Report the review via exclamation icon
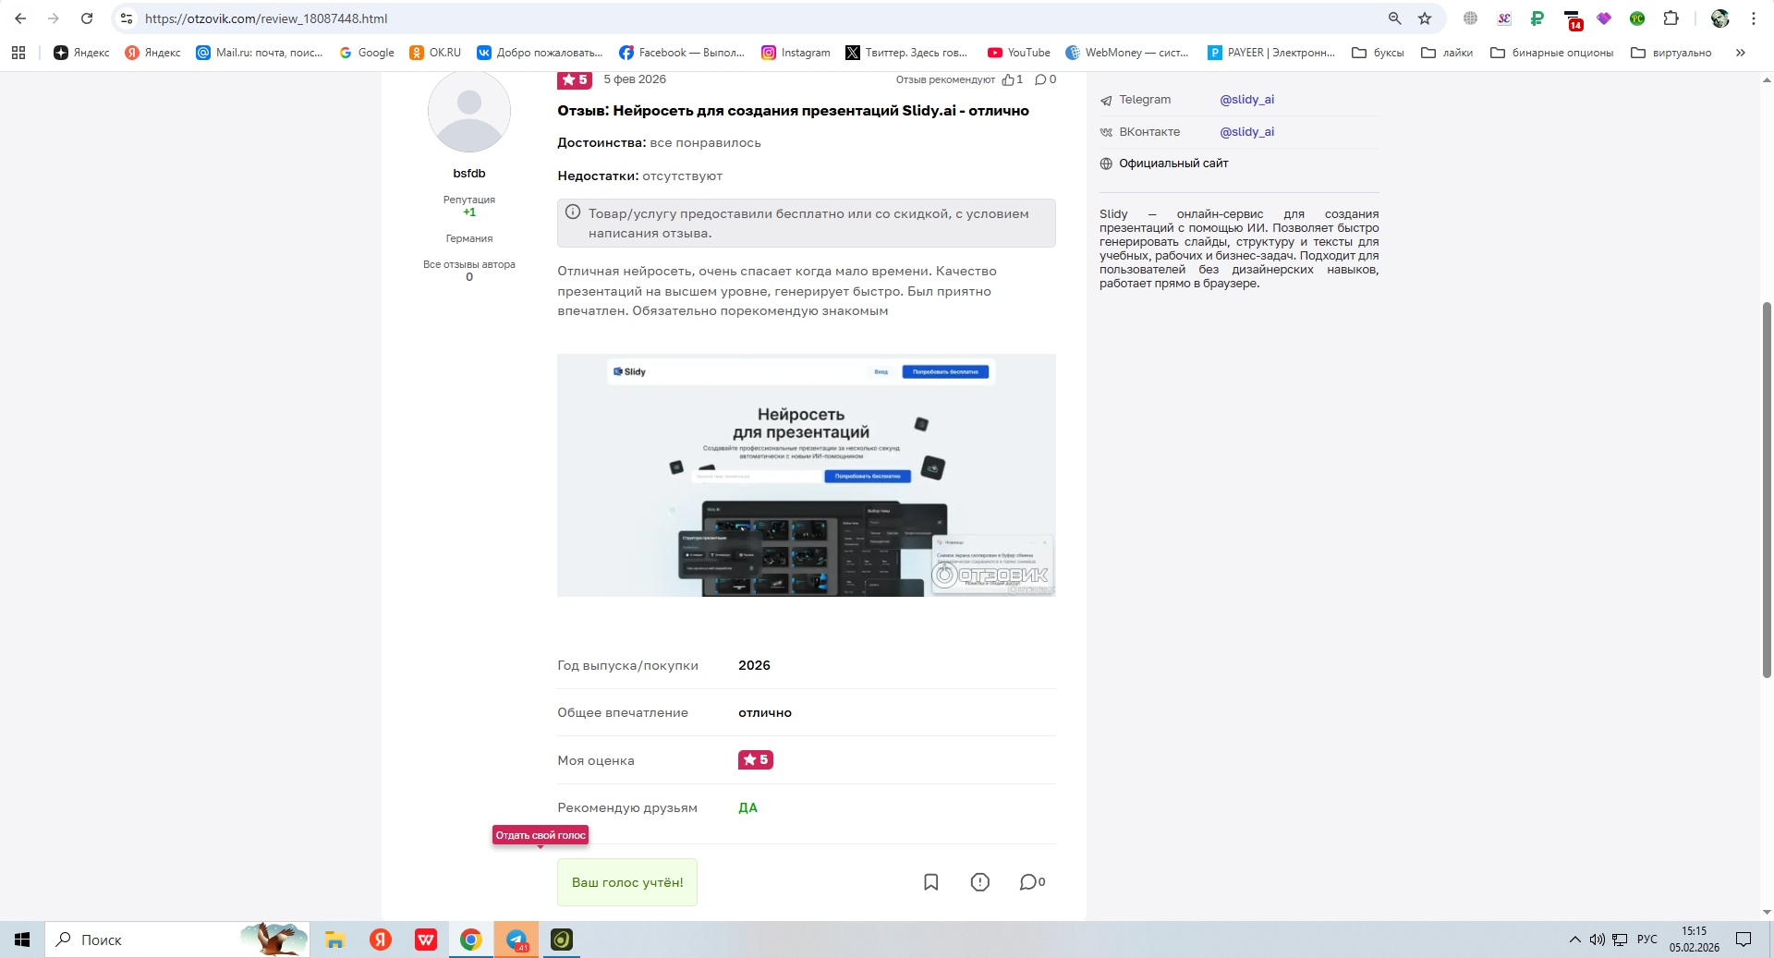 click(980, 882)
